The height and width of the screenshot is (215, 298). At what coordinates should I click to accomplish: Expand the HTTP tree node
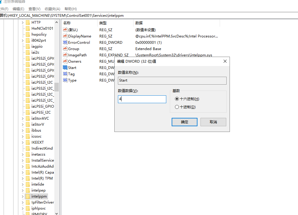click(x=23, y=22)
